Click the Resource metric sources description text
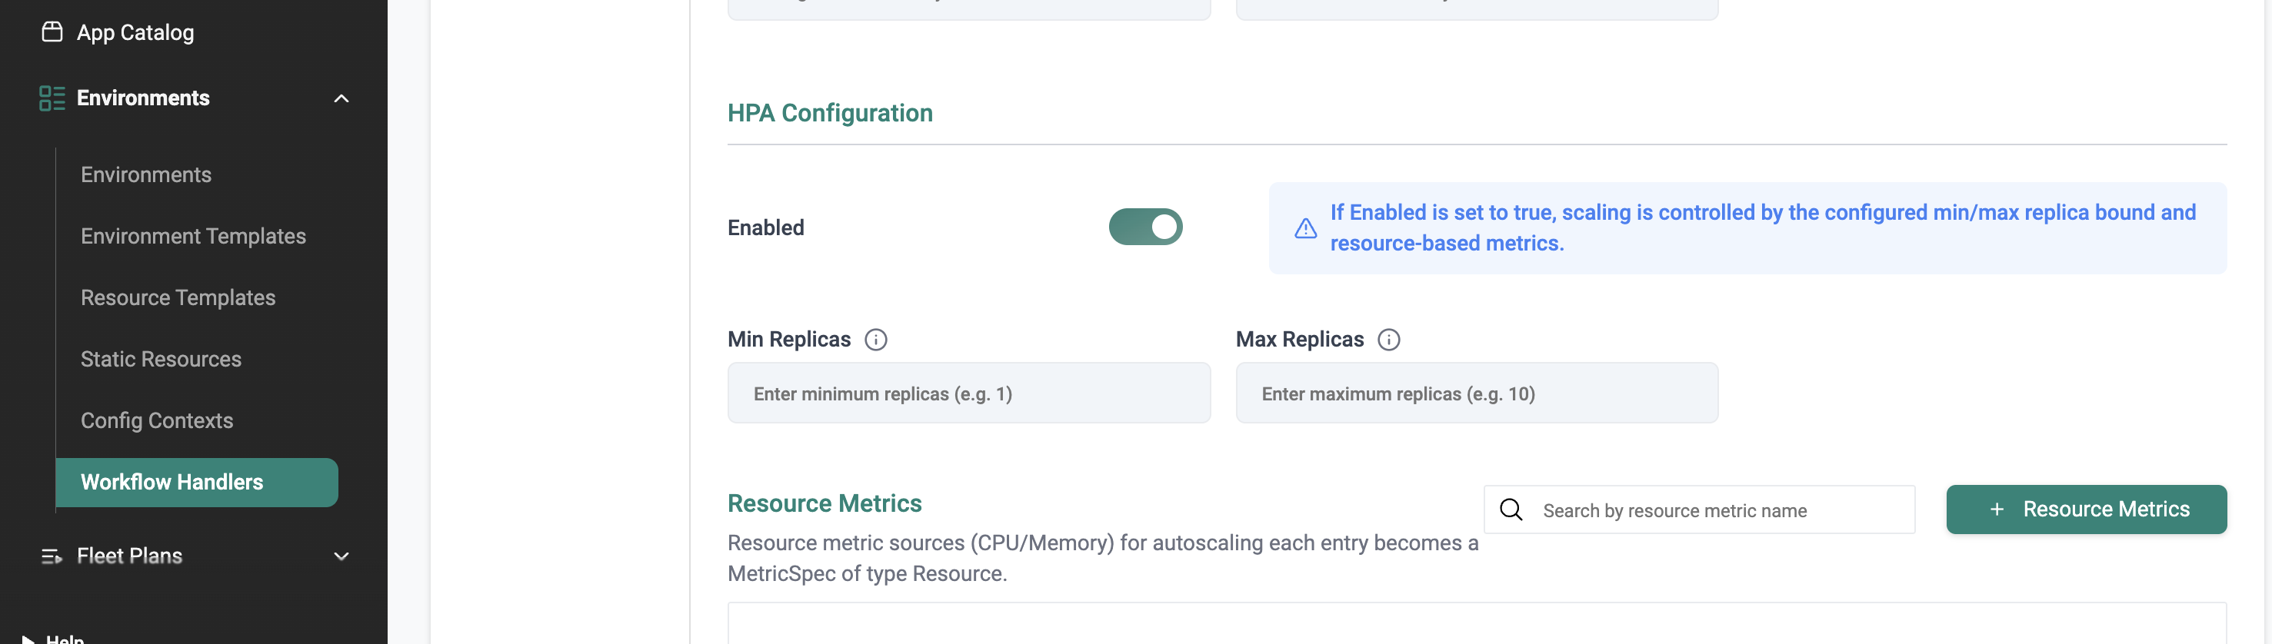Screen dimensions: 2272x644 1102,558
